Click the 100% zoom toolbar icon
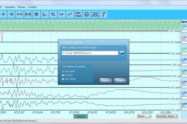The height and width of the screenshot is (124, 187). point(95,14)
